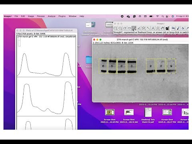Viewport: 192px width, 144px height.
Task: Click the Plots window pixel info text
Action: pos(31,34)
